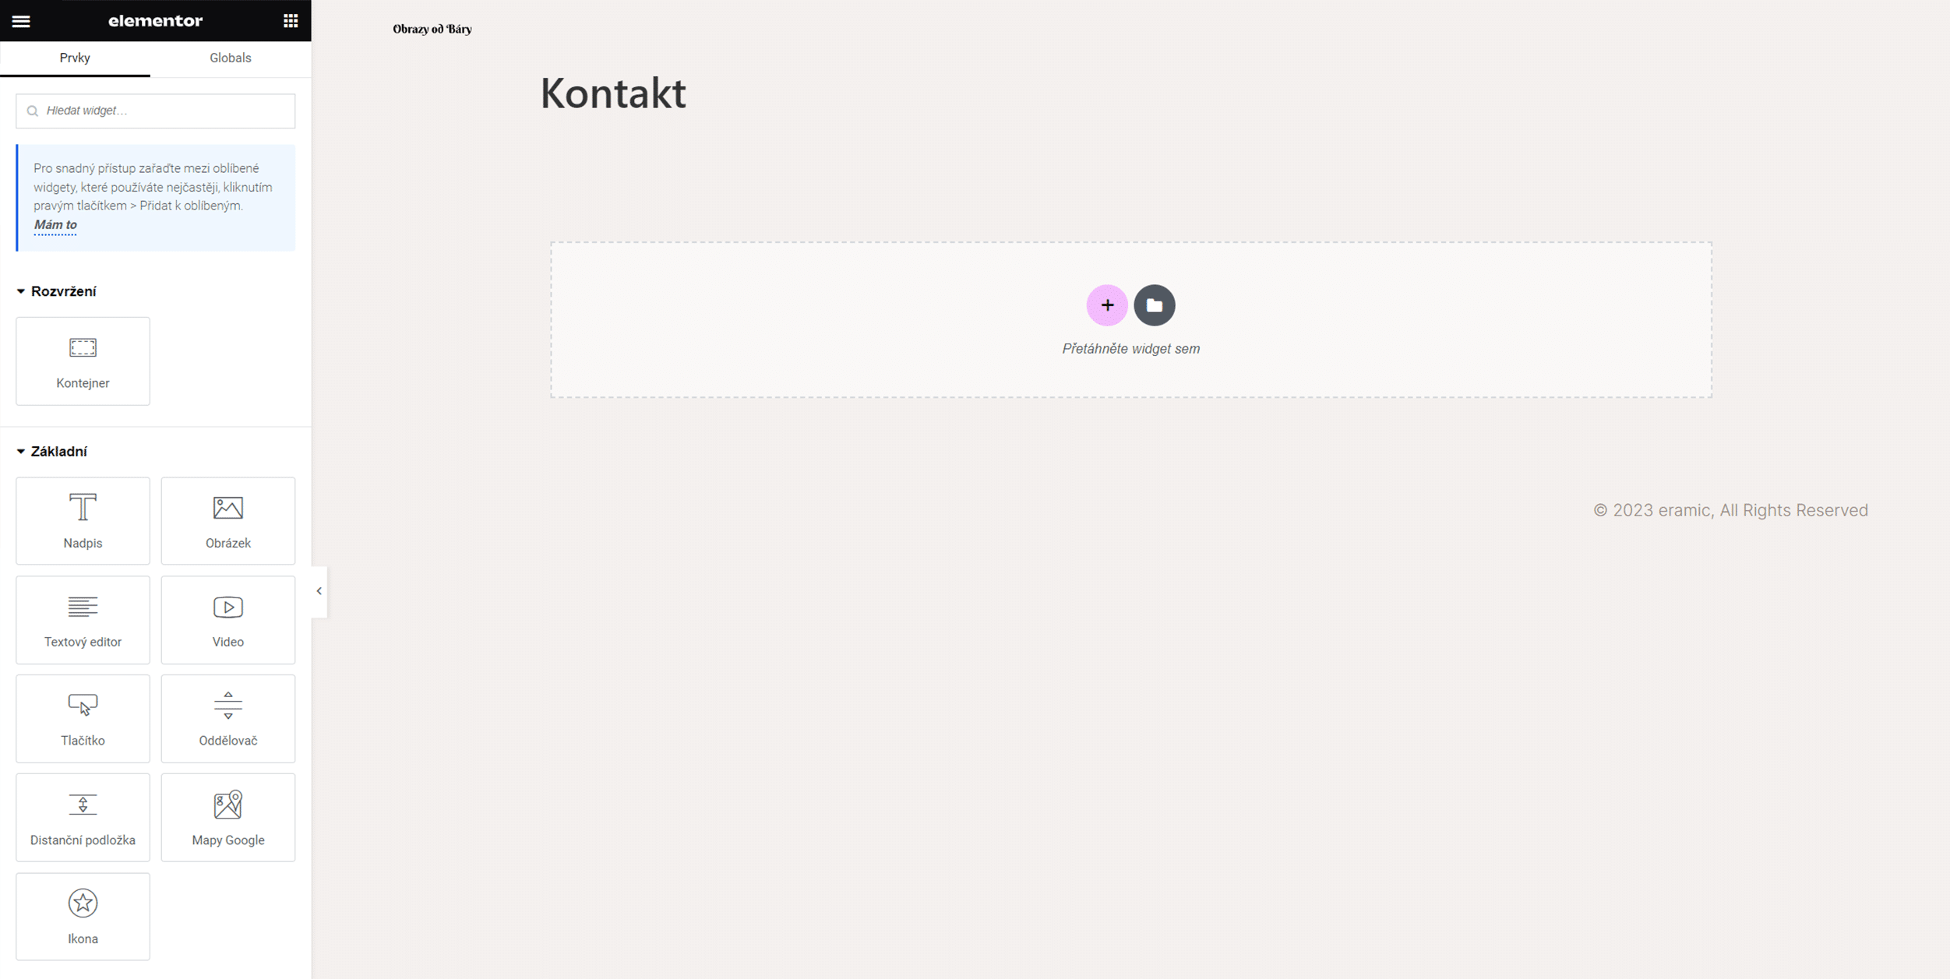Select the Nadpis heading widget
Screen dimensions: 1950x979
point(83,520)
